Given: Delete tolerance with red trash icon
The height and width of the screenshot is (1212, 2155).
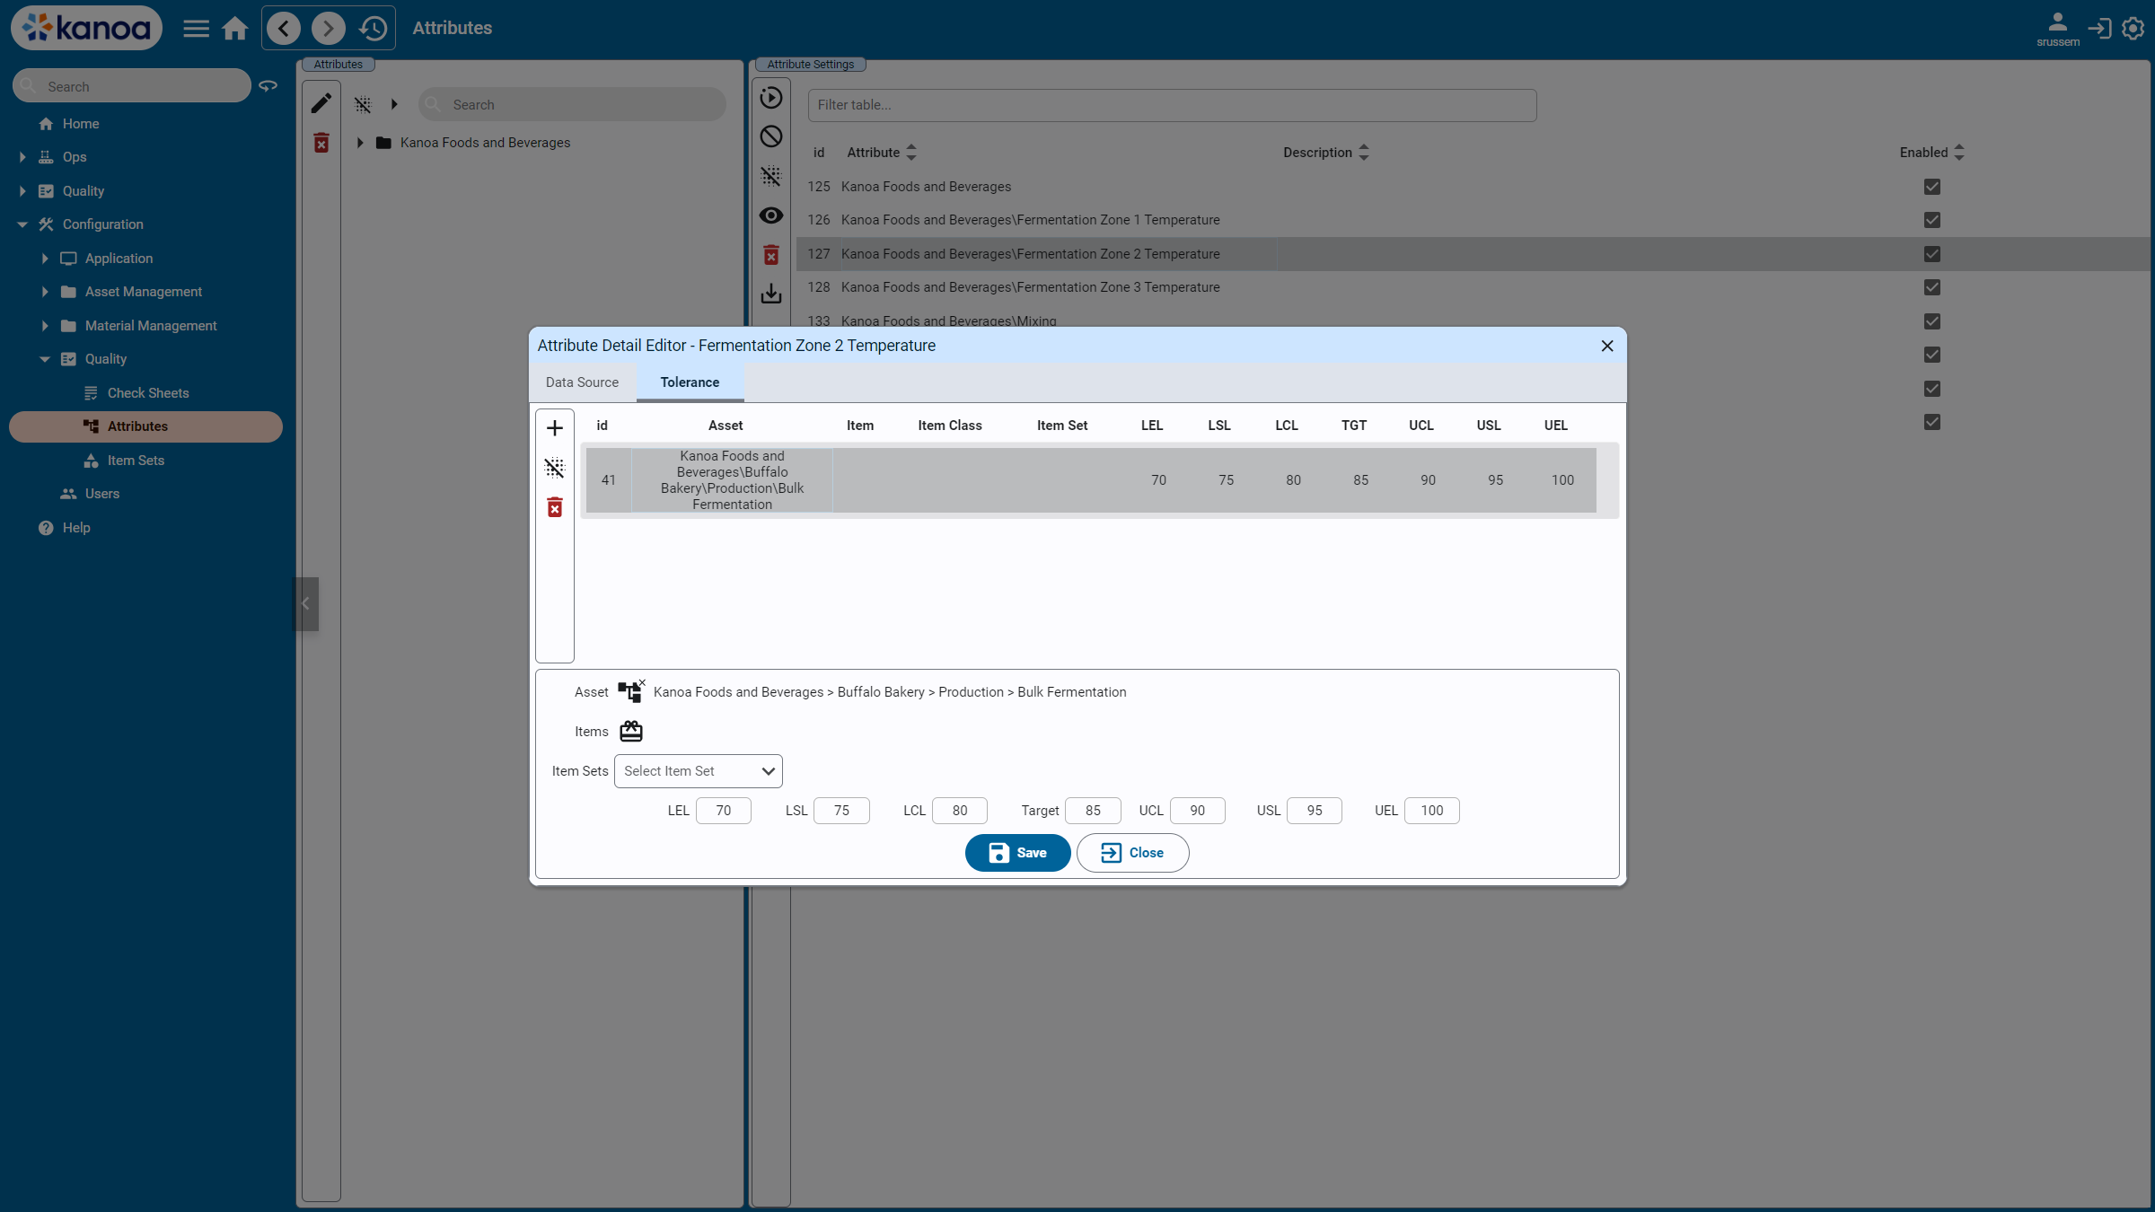Looking at the screenshot, I should click(555, 507).
